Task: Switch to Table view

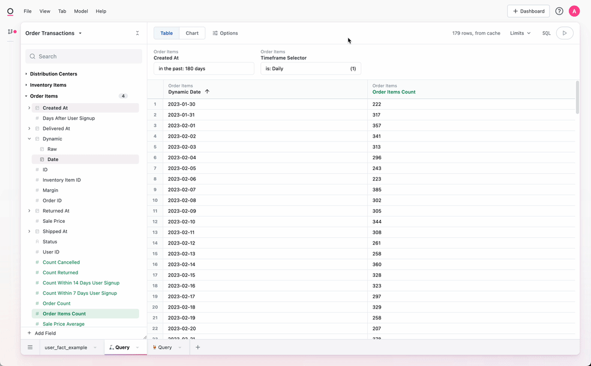Action: pos(166,34)
